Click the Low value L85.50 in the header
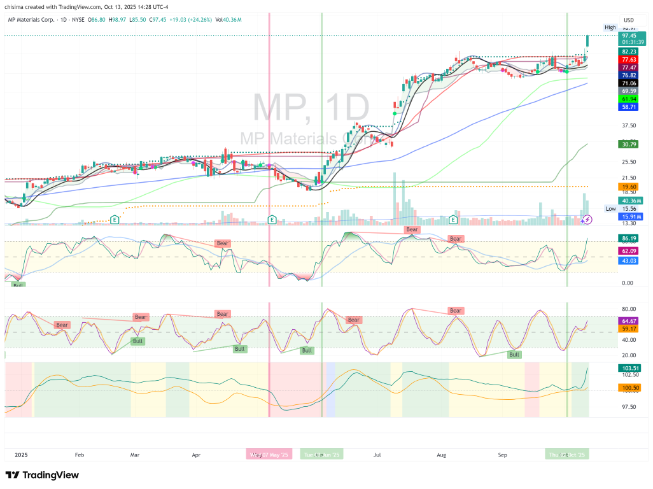Image resolution: width=653 pixels, height=489 pixels. (138, 20)
